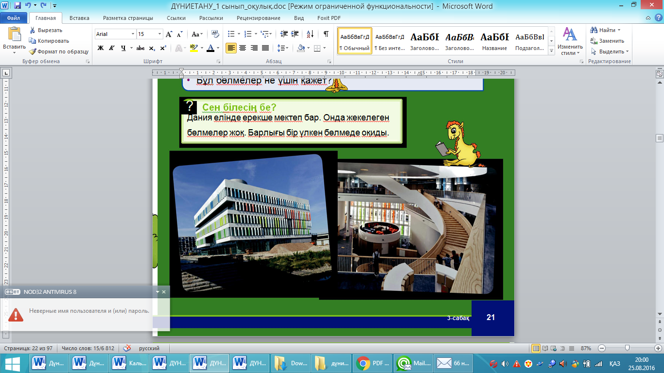Open numbered list dropdown
This screenshot has height=373, width=664.
pyautogui.click(x=256, y=34)
